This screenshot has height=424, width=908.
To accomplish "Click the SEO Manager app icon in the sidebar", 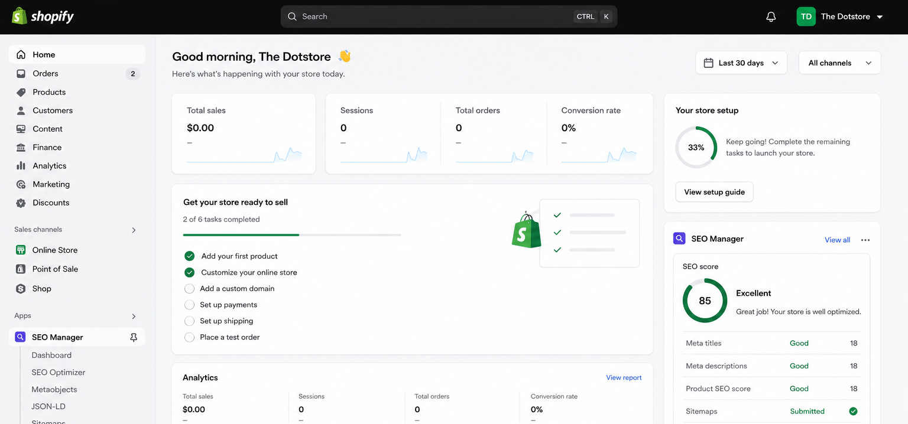I will pyautogui.click(x=21, y=337).
